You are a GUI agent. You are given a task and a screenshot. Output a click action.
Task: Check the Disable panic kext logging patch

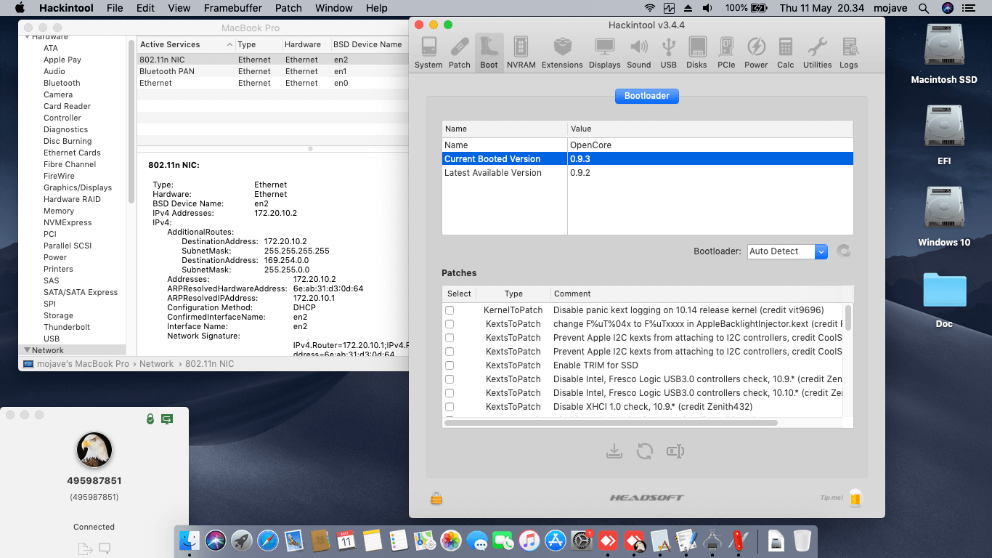[450, 310]
